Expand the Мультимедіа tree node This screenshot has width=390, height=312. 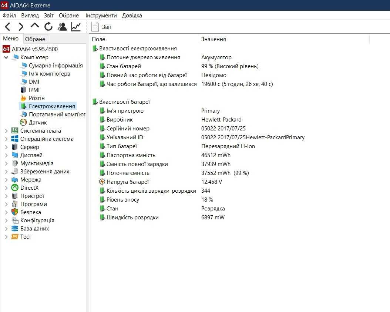pos(6,163)
